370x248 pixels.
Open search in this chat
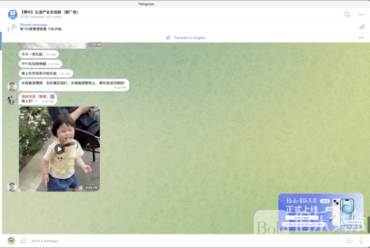pyautogui.click(x=347, y=14)
